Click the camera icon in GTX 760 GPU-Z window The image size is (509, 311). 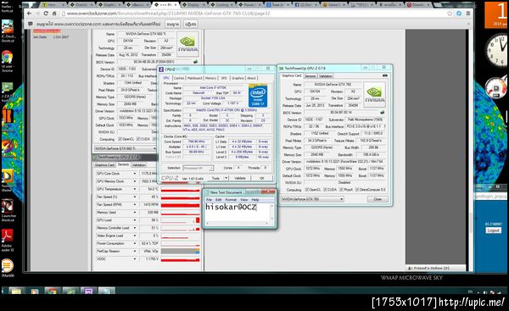[x=384, y=75]
